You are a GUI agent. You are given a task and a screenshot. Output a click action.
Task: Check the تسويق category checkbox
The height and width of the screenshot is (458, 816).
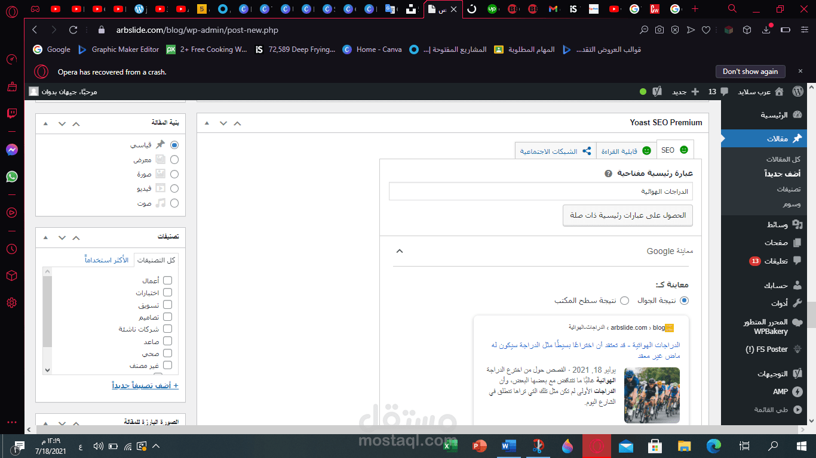tap(167, 305)
